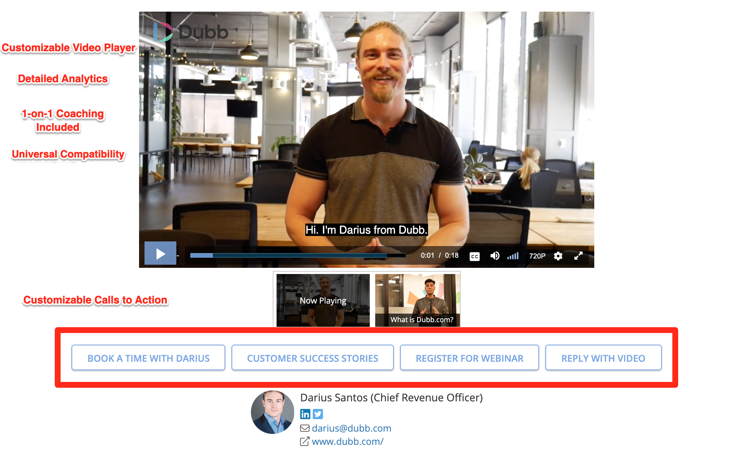Toggle closed captions with CC icon
Image resolution: width=731 pixels, height=458 pixels.
[475, 256]
